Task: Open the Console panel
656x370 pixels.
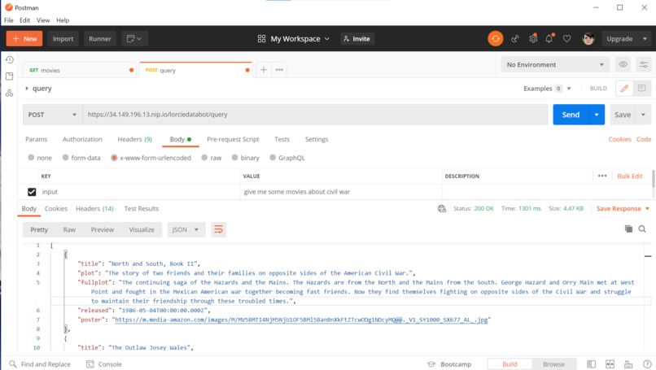Action: pos(104,364)
